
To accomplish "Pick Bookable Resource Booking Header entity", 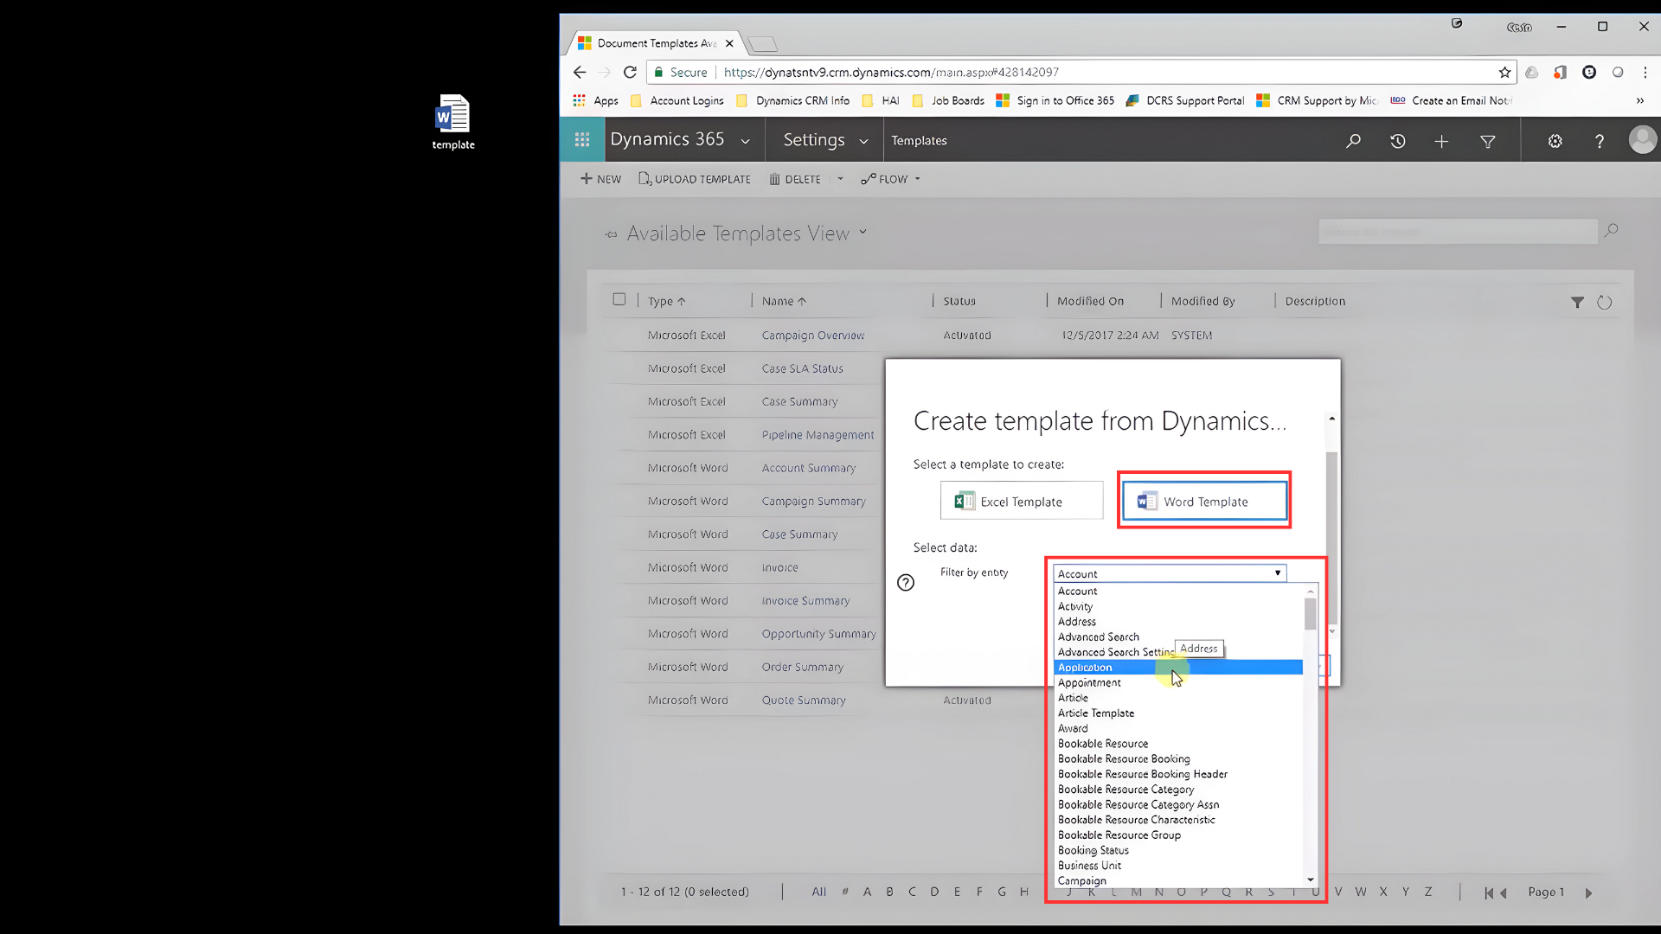I will tap(1178, 774).
